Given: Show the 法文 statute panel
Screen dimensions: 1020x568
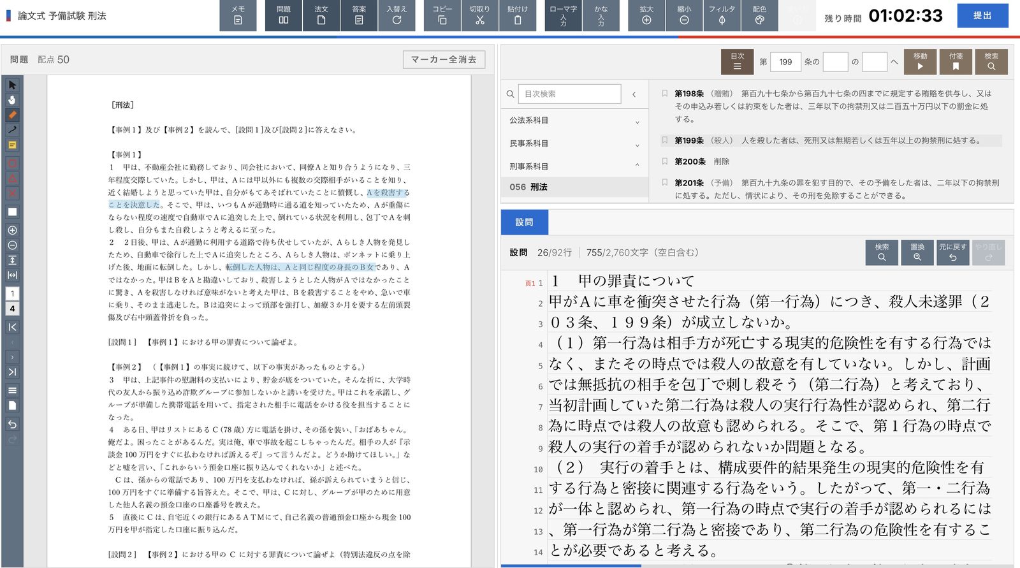Looking at the screenshot, I should click(x=321, y=15).
